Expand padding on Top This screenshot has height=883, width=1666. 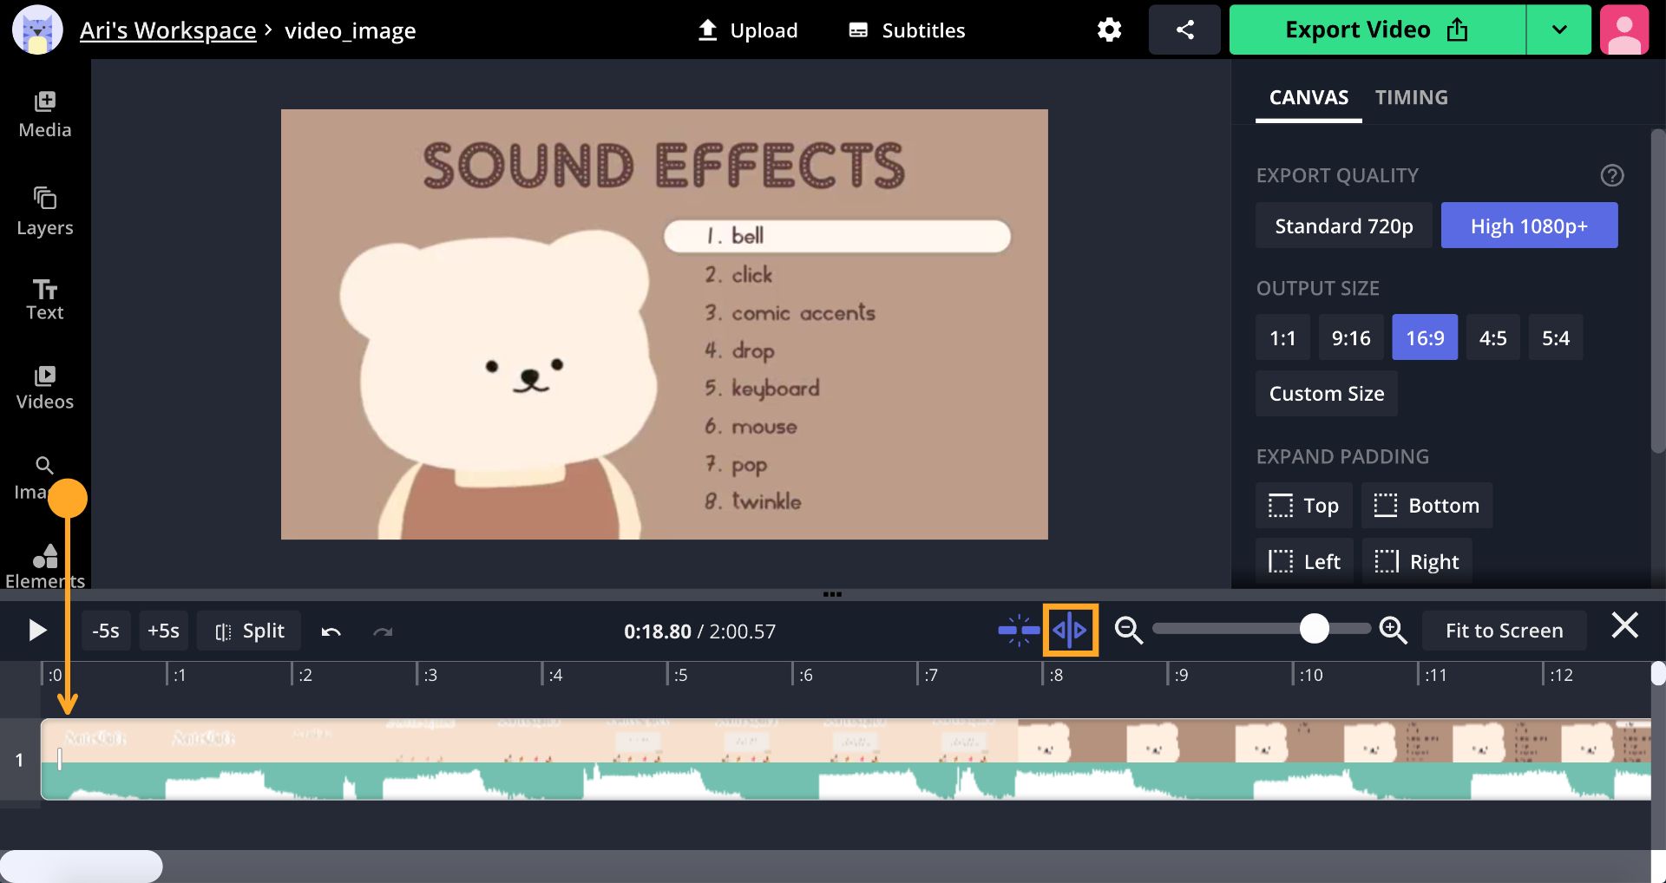(1303, 506)
